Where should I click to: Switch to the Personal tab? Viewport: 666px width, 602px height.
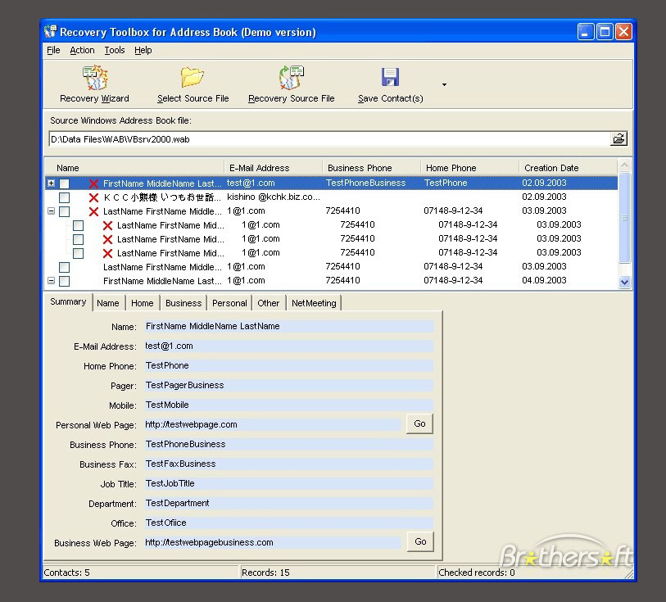229,303
